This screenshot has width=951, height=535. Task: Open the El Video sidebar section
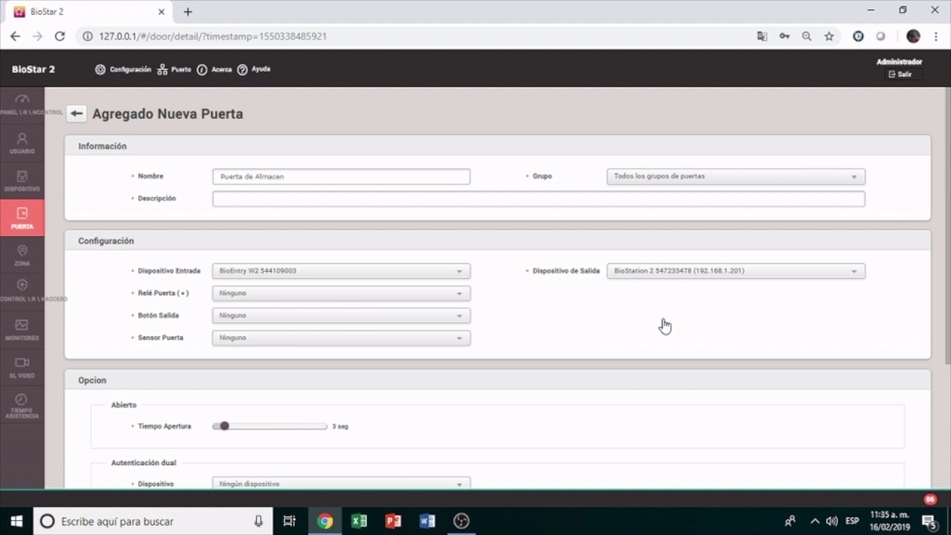tap(22, 367)
